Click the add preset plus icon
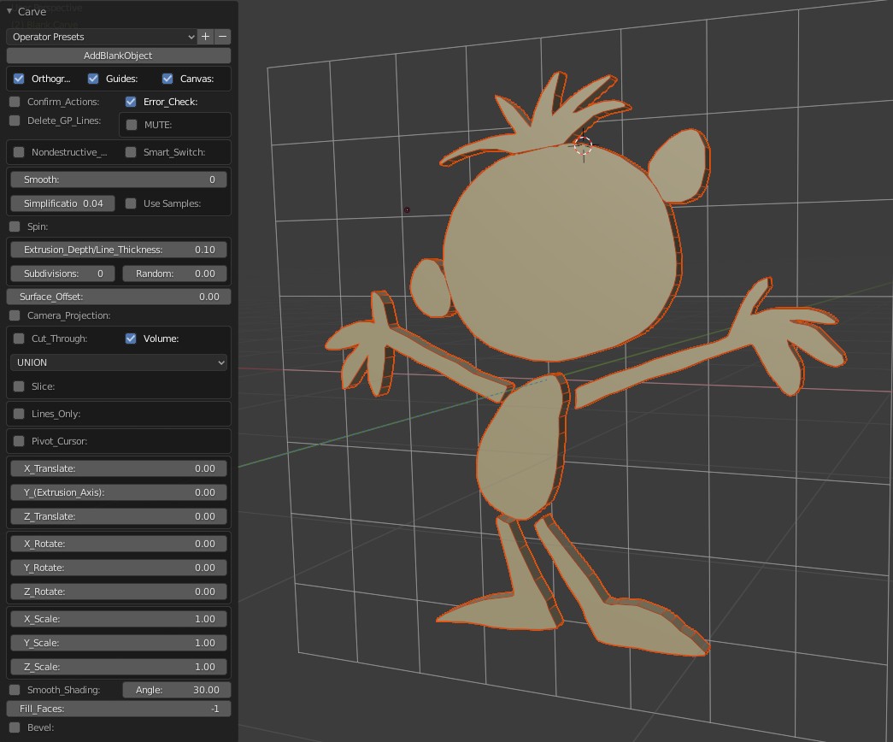This screenshot has height=742, width=893. pyautogui.click(x=205, y=37)
